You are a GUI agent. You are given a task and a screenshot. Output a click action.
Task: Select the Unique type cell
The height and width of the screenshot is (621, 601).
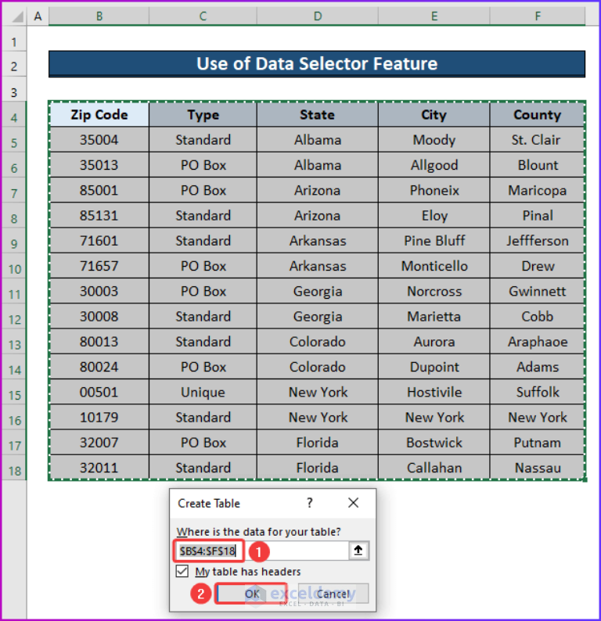pos(203,392)
